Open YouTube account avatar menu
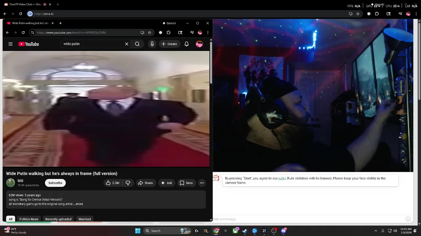Image resolution: width=421 pixels, height=236 pixels. [199, 44]
